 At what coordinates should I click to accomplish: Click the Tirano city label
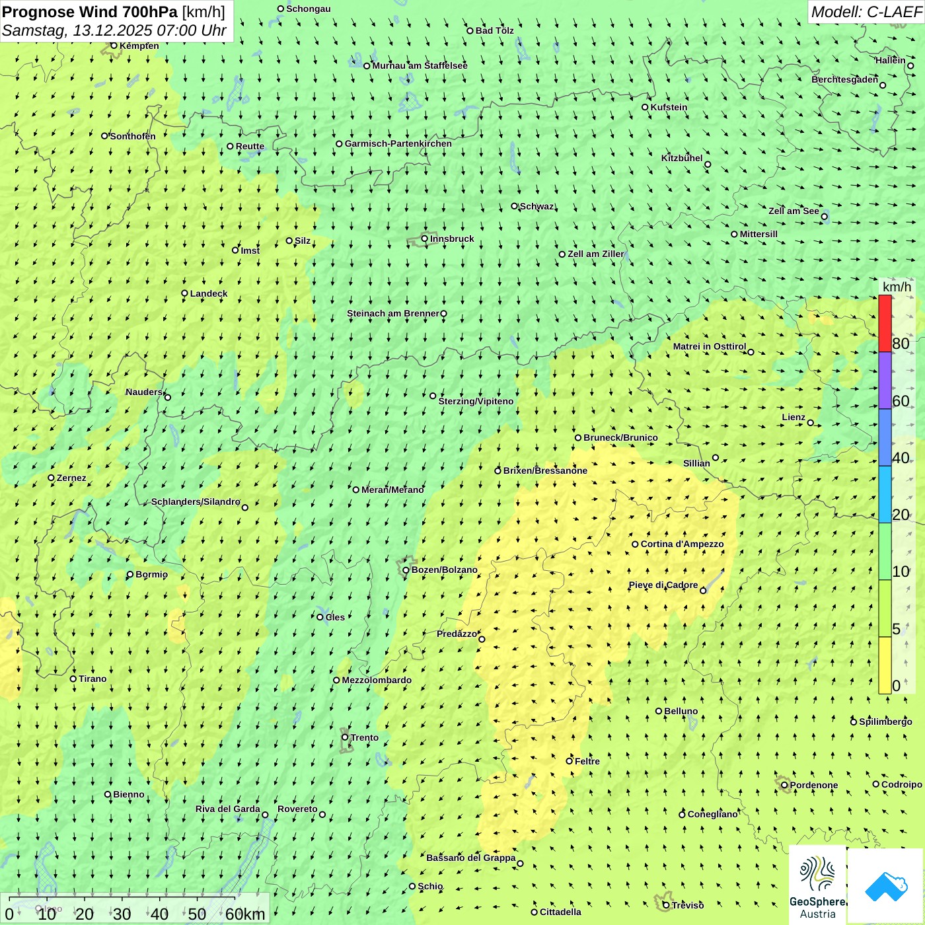[x=92, y=679]
